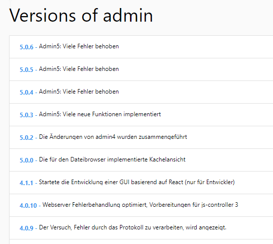Click the 'Dateibrowser implementierte Kachelansicht' entry
The height and width of the screenshot is (244, 273).
coord(112,159)
